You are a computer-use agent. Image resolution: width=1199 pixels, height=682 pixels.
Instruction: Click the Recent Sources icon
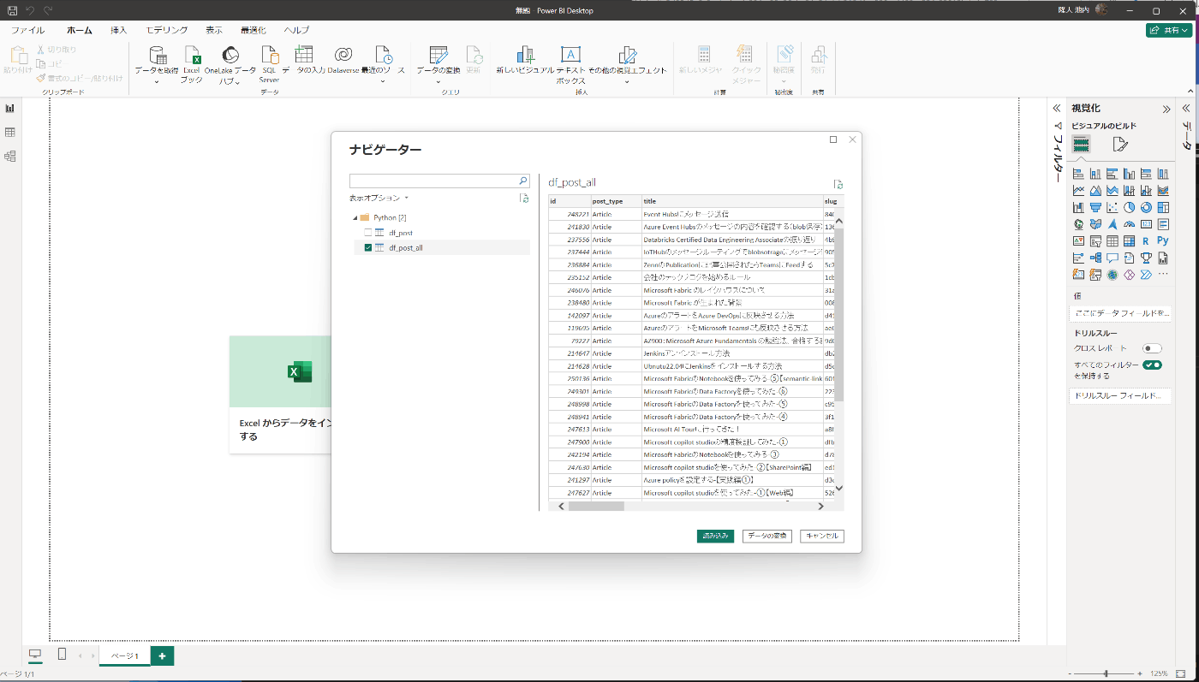382,55
